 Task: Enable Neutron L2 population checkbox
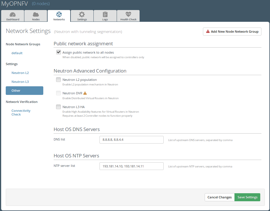pyautogui.click(x=58, y=80)
